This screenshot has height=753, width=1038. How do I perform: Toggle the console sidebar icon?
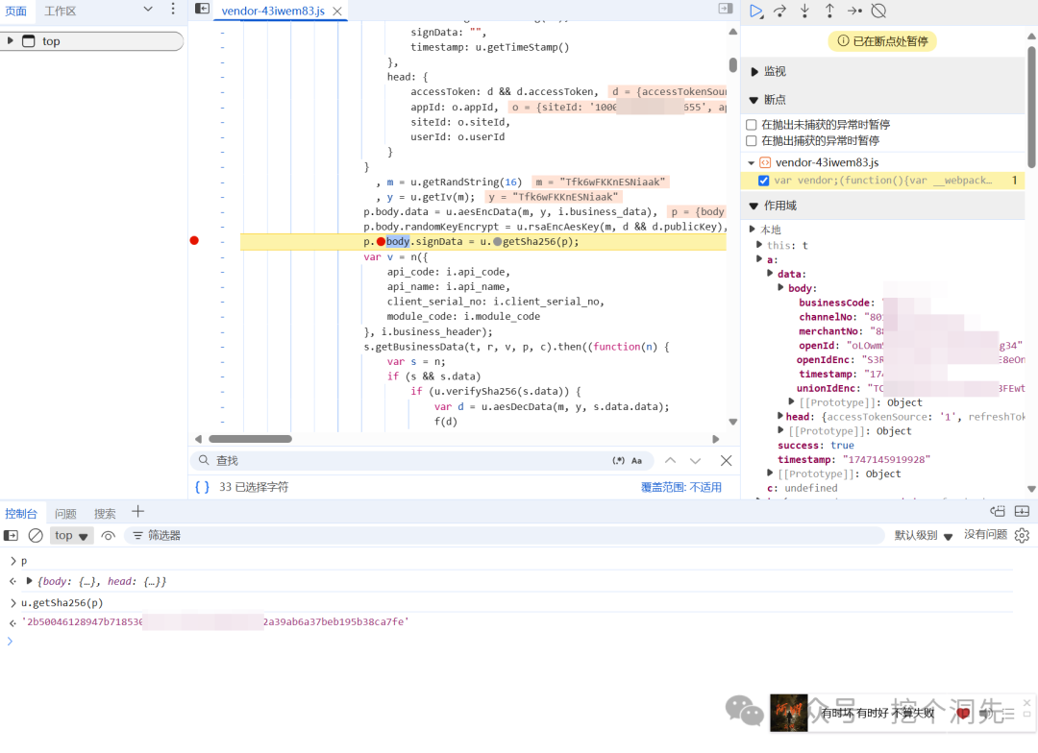[12, 535]
